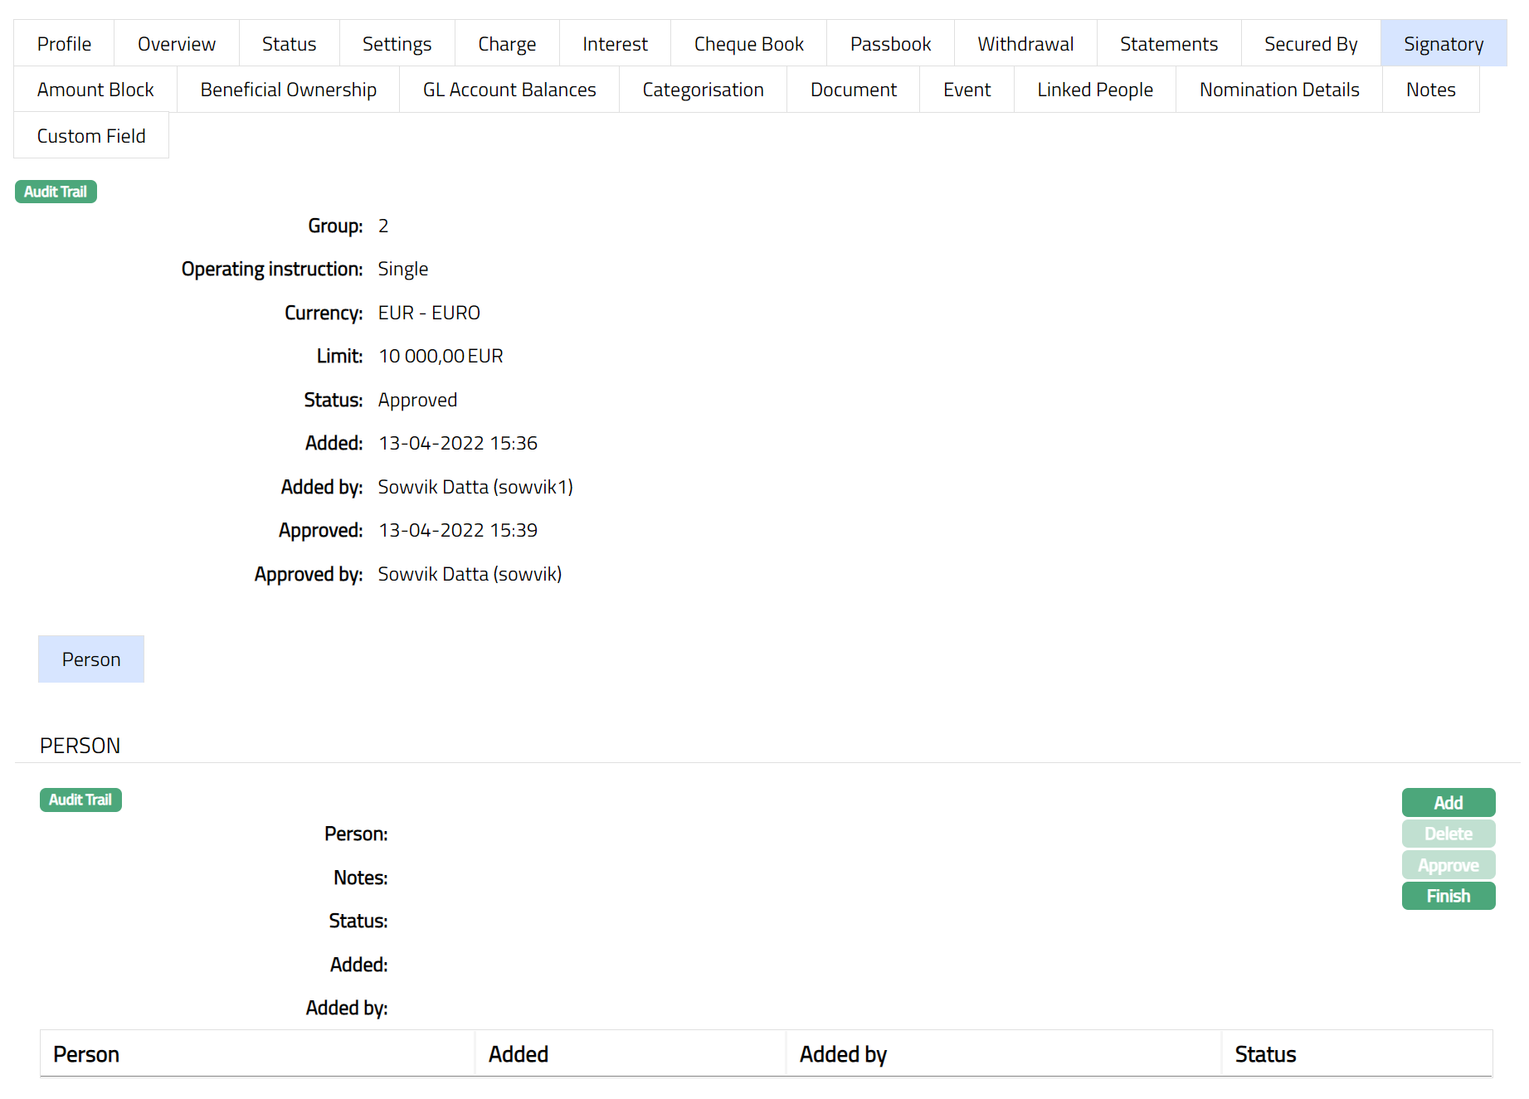Switch to Beneficial Ownership tab

pos(288,90)
